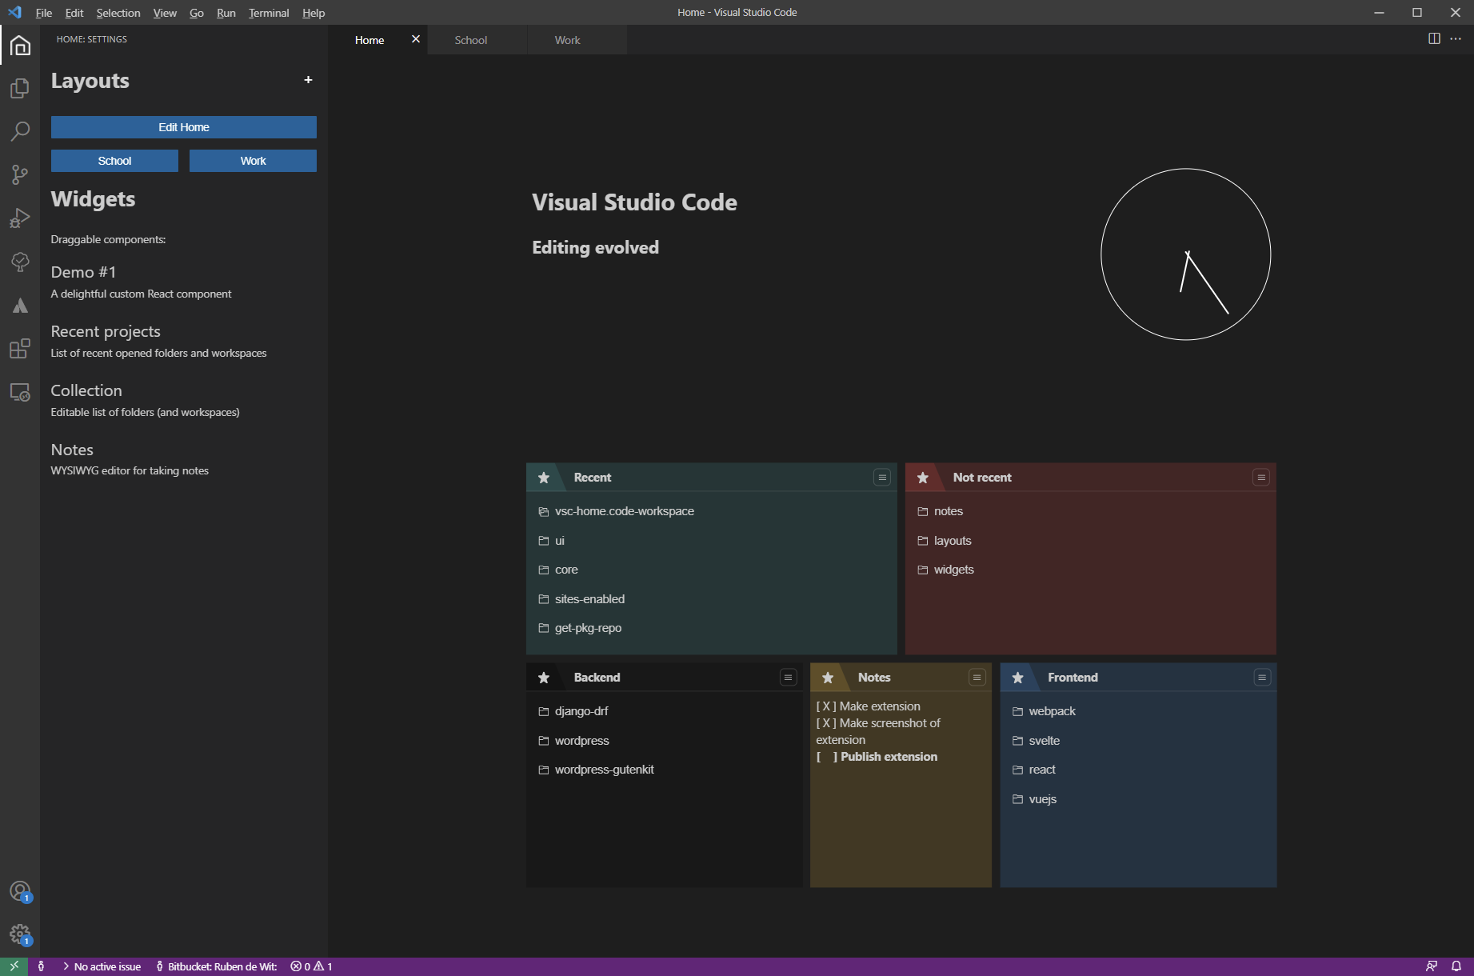Open the get-pkg-repo folder
This screenshot has width=1474, height=976.
click(580, 628)
